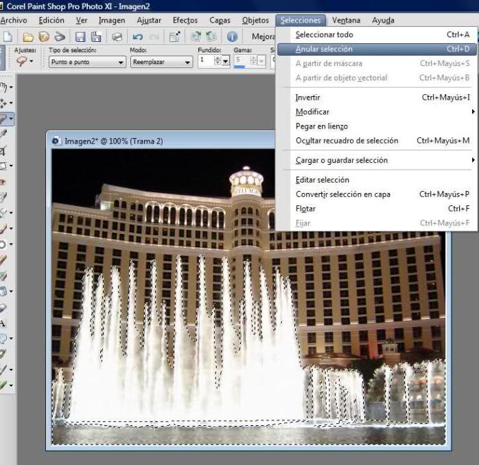Open a file using the folder icon
The width and height of the screenshot is (479, 465).
[x=28, y=37]
